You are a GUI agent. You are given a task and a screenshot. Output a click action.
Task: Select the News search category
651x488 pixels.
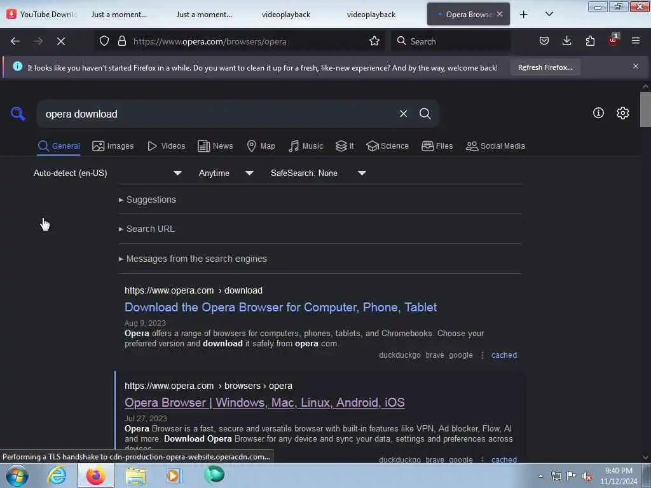216,146
